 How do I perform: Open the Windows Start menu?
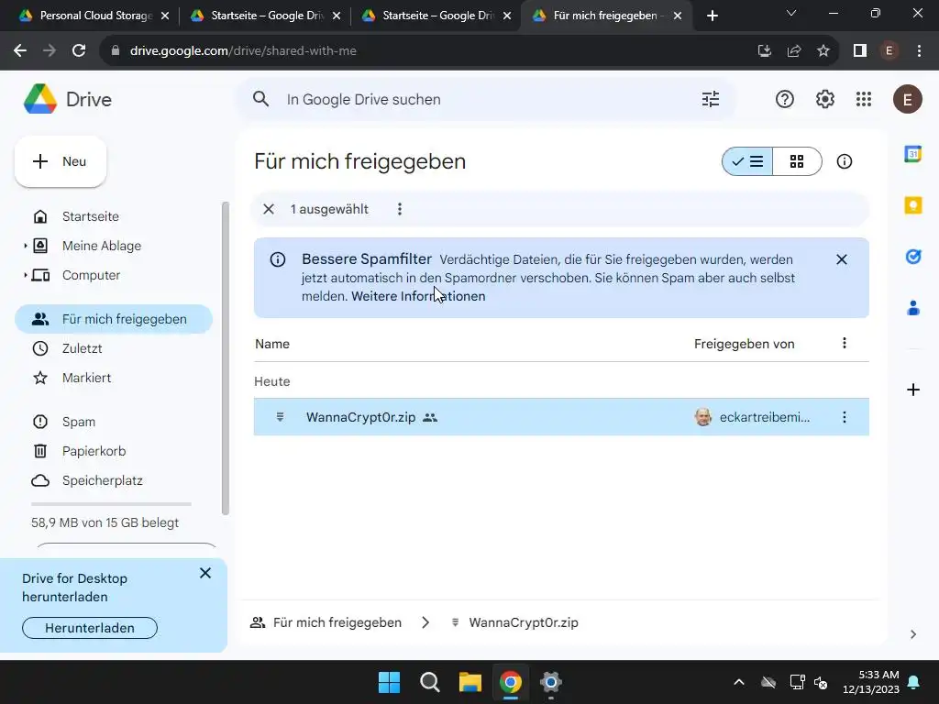(389, 682)
